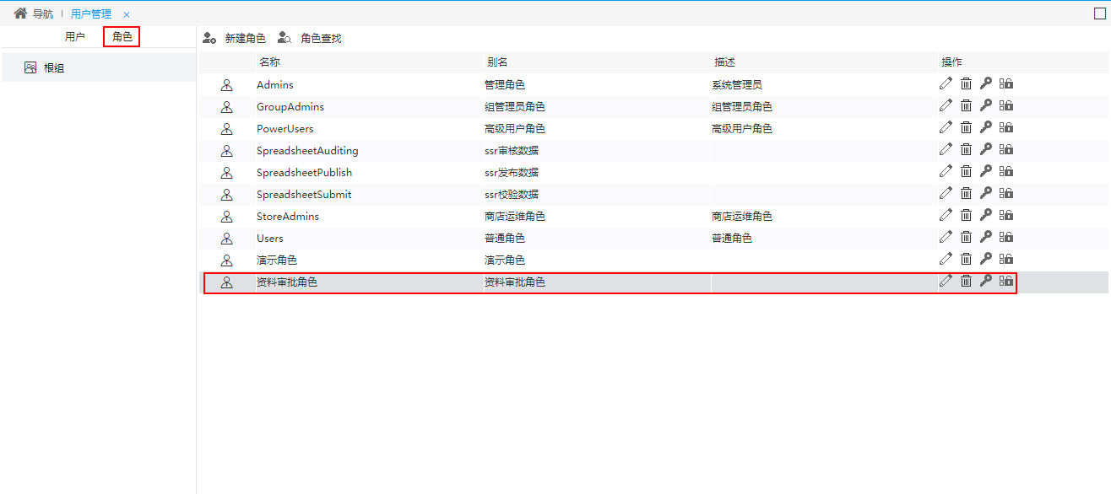The image size is (1111, 494).
Task: Delete SpreadsheetSubmit role via trash icon
Action: [966, 193]
